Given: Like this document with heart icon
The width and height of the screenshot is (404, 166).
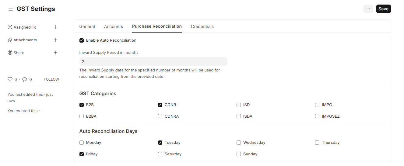Looking at the screenshot, I should pos(10,79).
